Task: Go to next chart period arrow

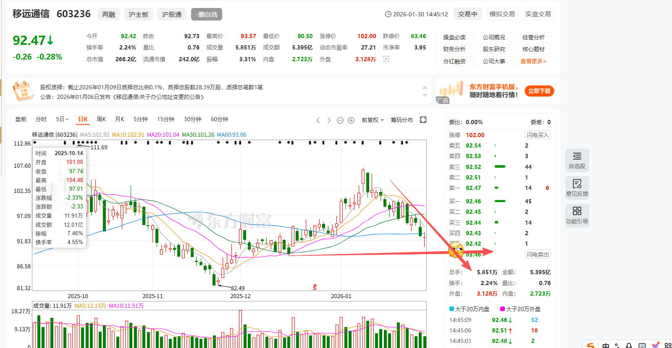Action: point(329,120)
